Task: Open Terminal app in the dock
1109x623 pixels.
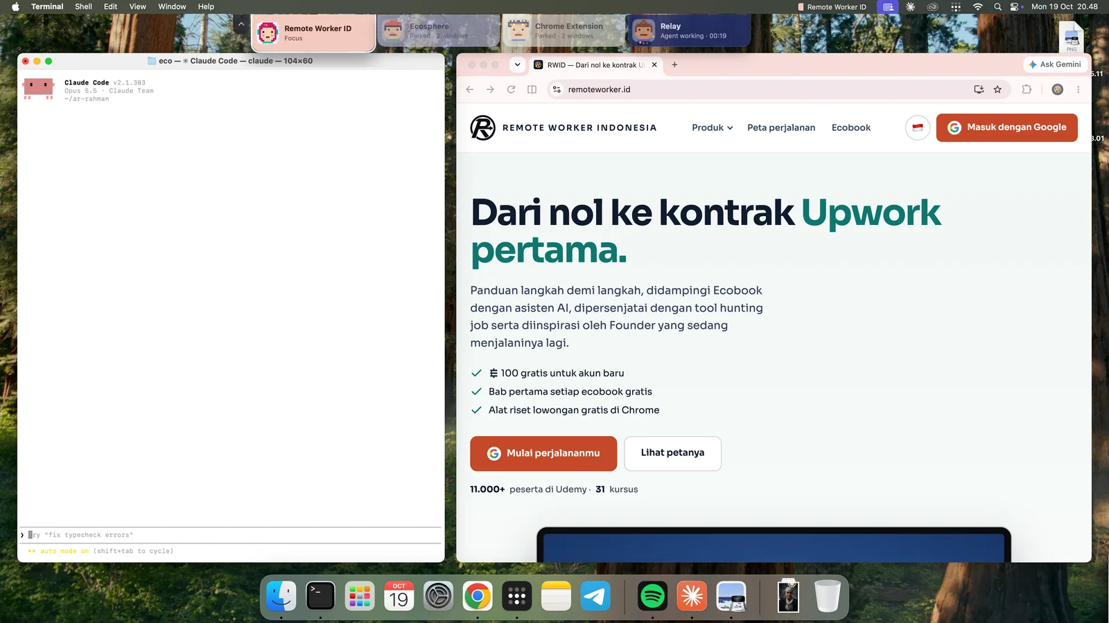Action: pos(320,596)
